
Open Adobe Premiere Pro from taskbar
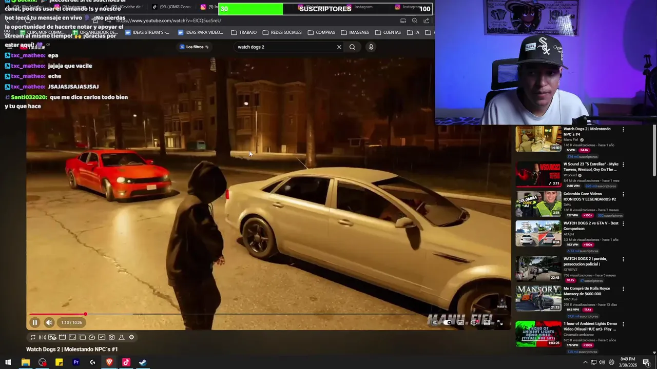(76, 362)
